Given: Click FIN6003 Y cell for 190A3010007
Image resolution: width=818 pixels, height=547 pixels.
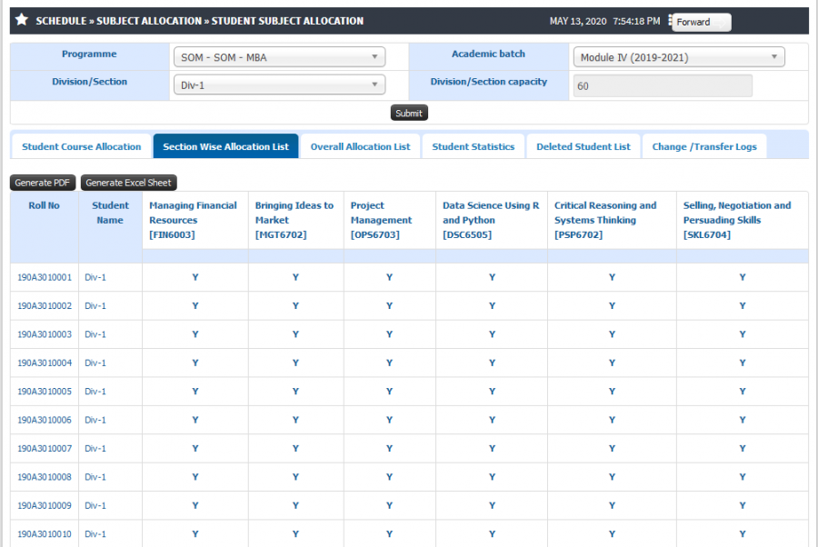Looking at the screenshot, I should pos(195,449).
